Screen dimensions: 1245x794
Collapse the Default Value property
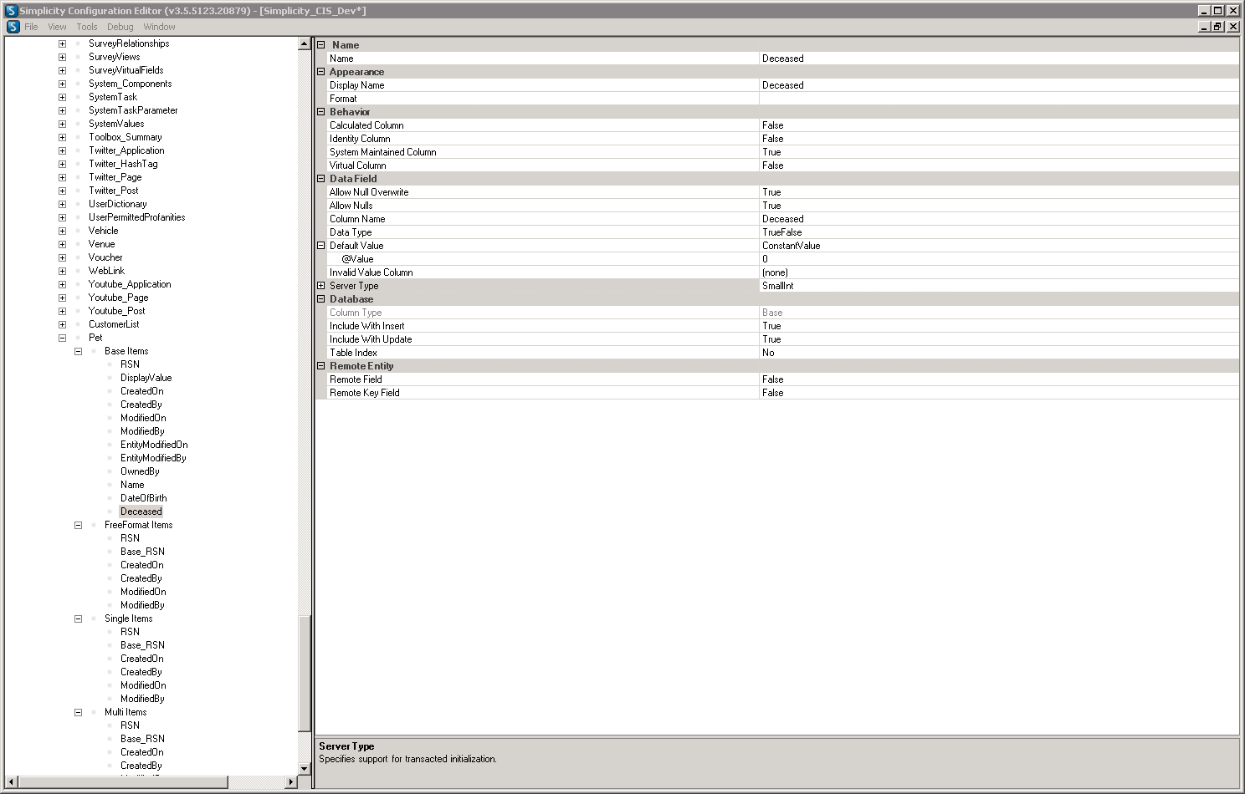320,246
